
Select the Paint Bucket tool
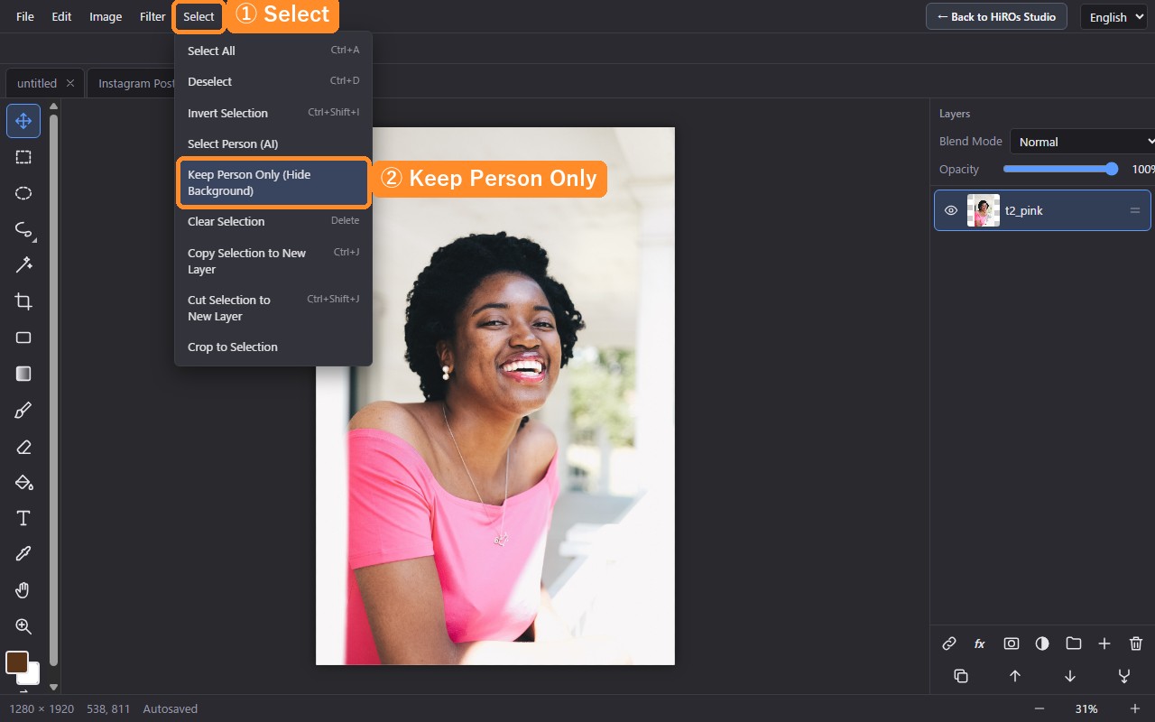tap(23, 483)
